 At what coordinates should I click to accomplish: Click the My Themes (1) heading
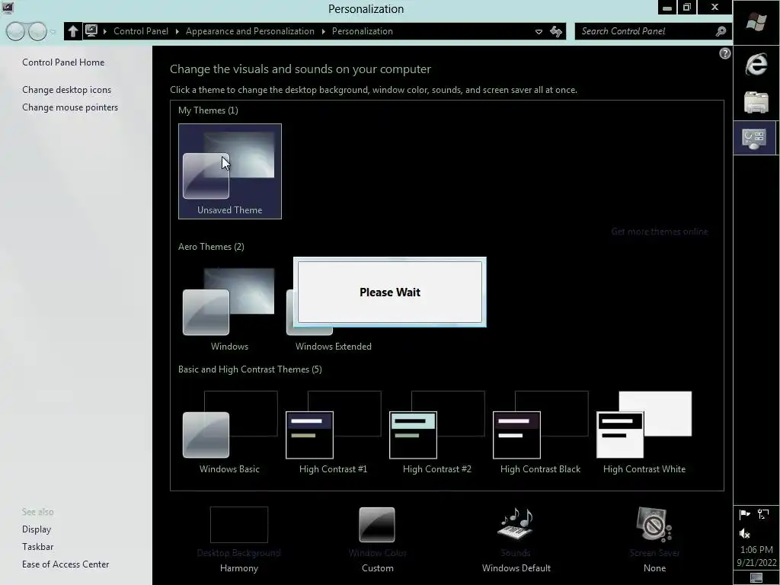point(208,110)
